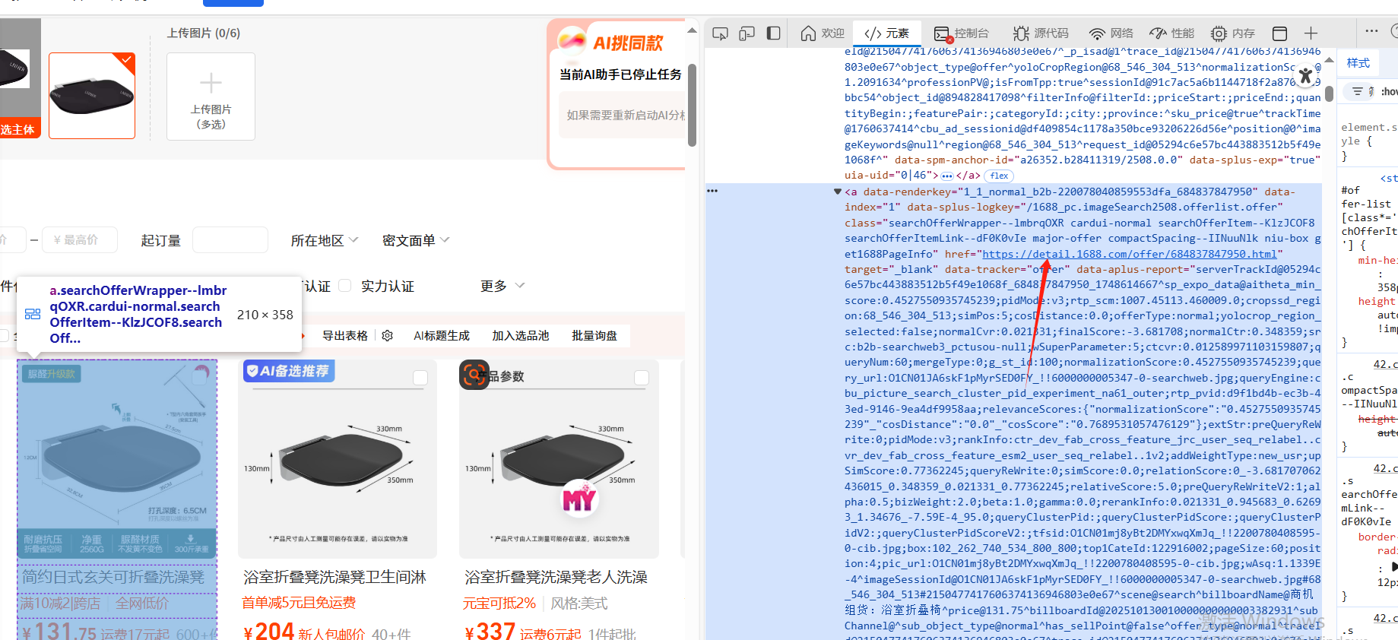Click the 上传图片 (多选) upload box

click(x=211, y=97)
